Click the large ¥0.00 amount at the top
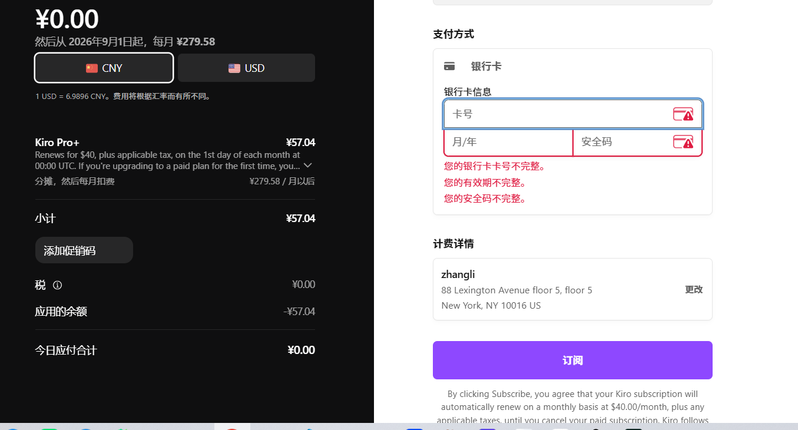 pos(67,19)
